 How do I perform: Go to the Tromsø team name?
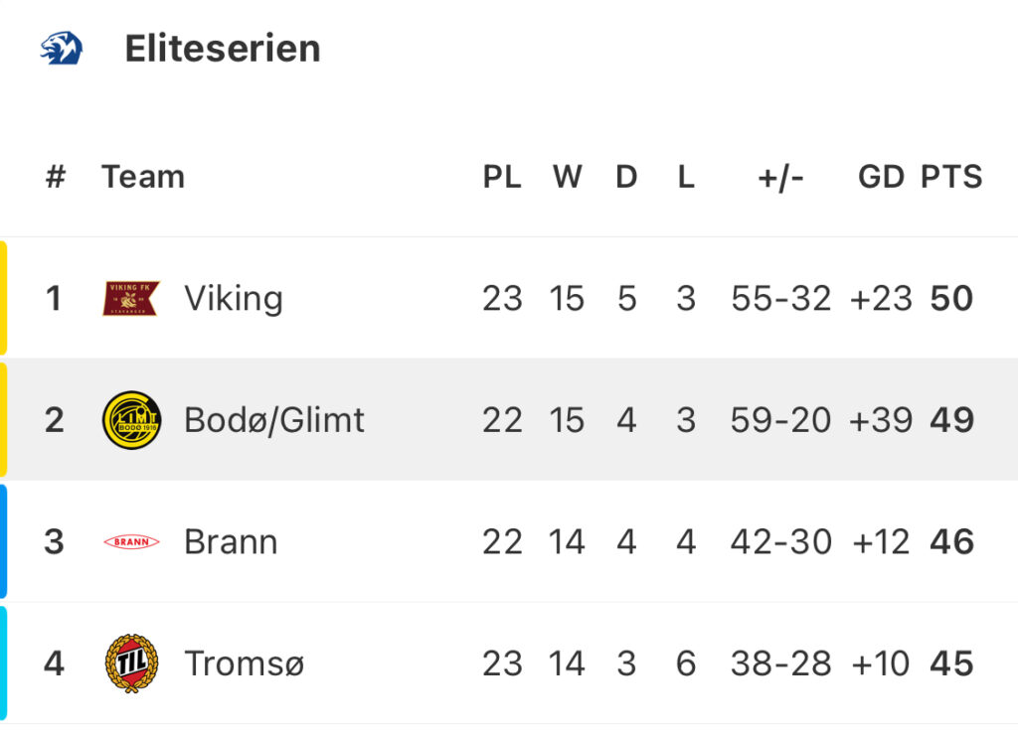pyautogui.click(x=245, y=663)
